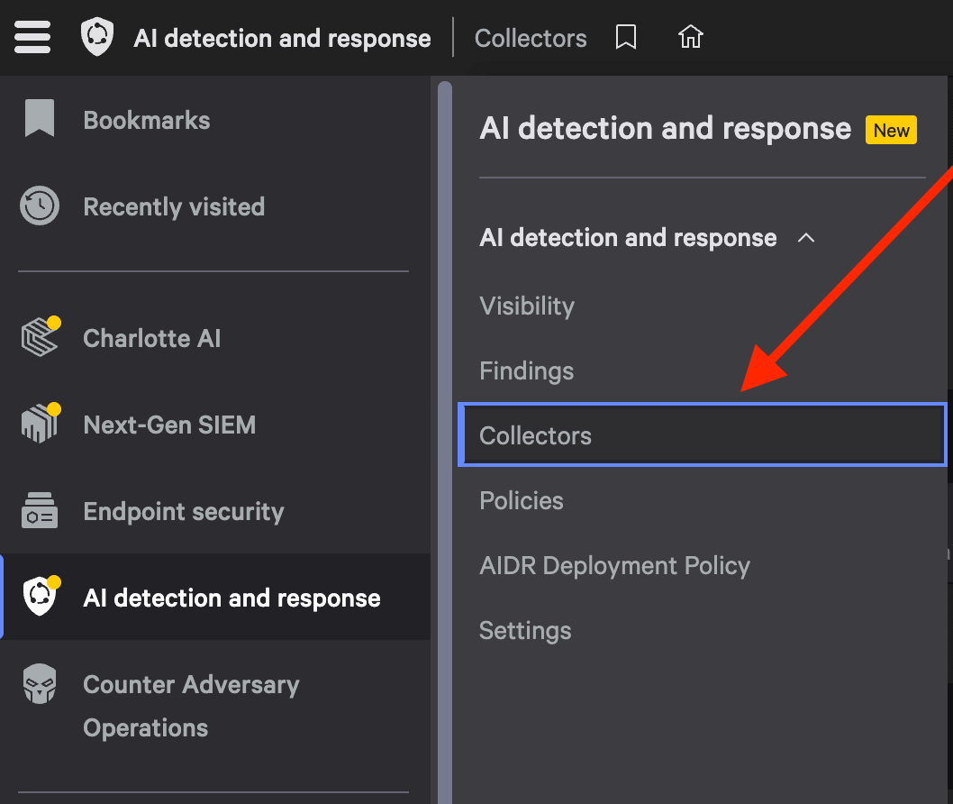Click the sidebar vertical scrollbar
Screen dimensions: 953x804
click(x=445, y=443)
